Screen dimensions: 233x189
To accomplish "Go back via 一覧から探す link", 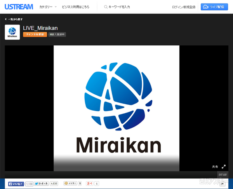I will (x=14, y=19).
